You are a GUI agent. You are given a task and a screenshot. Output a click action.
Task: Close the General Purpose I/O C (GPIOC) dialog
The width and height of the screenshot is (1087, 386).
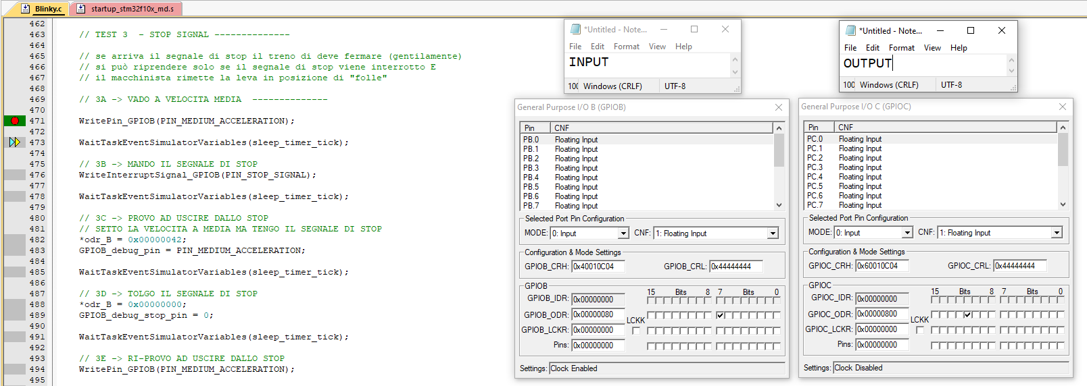tap(1063, 107)
